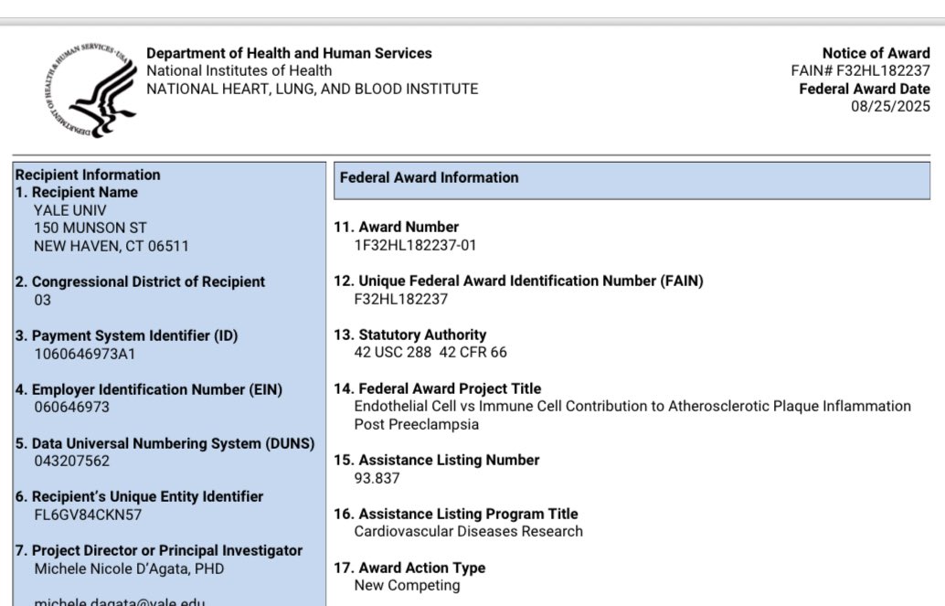
Task: Click the '1. Recipient Name' label
Action: click(77, 192)
